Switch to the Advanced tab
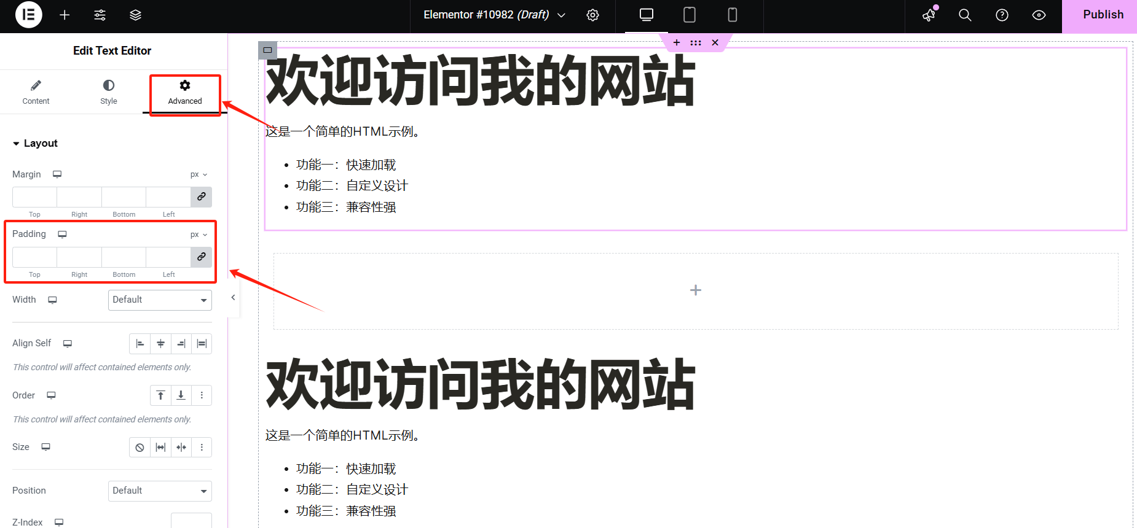 point(185,92)
